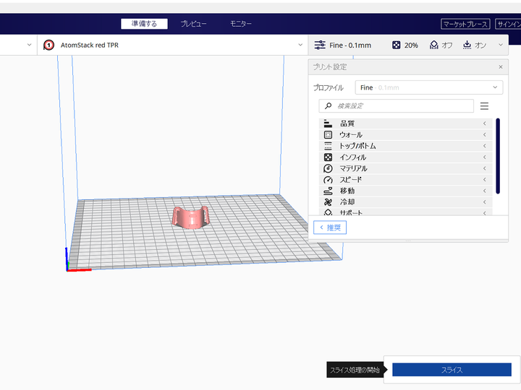Click the 移動 travel category icon
Viewport: 521px width, 390px height.
pyautogui.click(x=328, y=191)
